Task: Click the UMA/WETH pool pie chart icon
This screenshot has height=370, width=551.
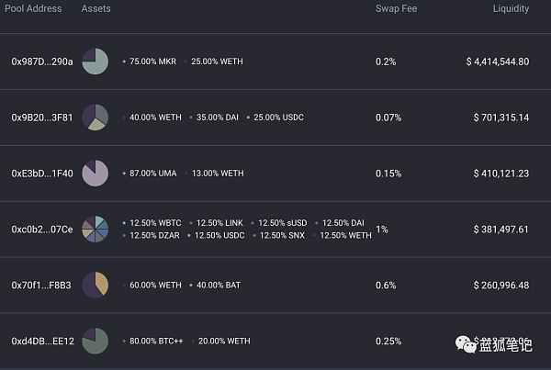Action: [x=96, y=174]
